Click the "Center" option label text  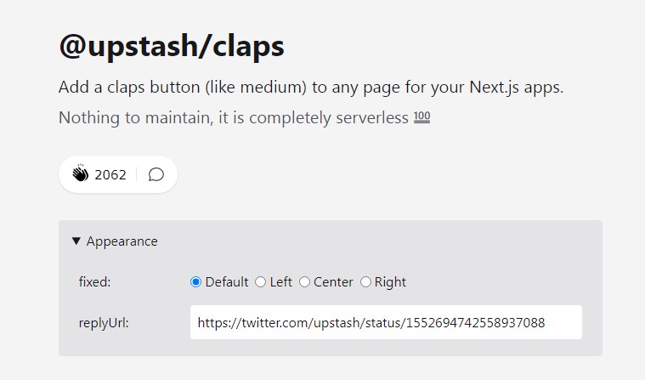(333, 282)
